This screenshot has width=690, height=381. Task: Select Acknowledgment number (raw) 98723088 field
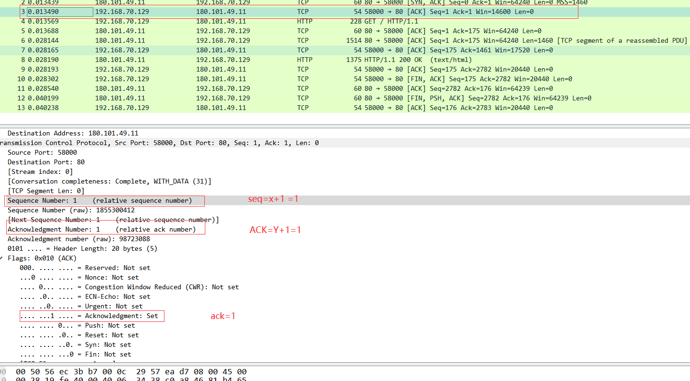78,239
